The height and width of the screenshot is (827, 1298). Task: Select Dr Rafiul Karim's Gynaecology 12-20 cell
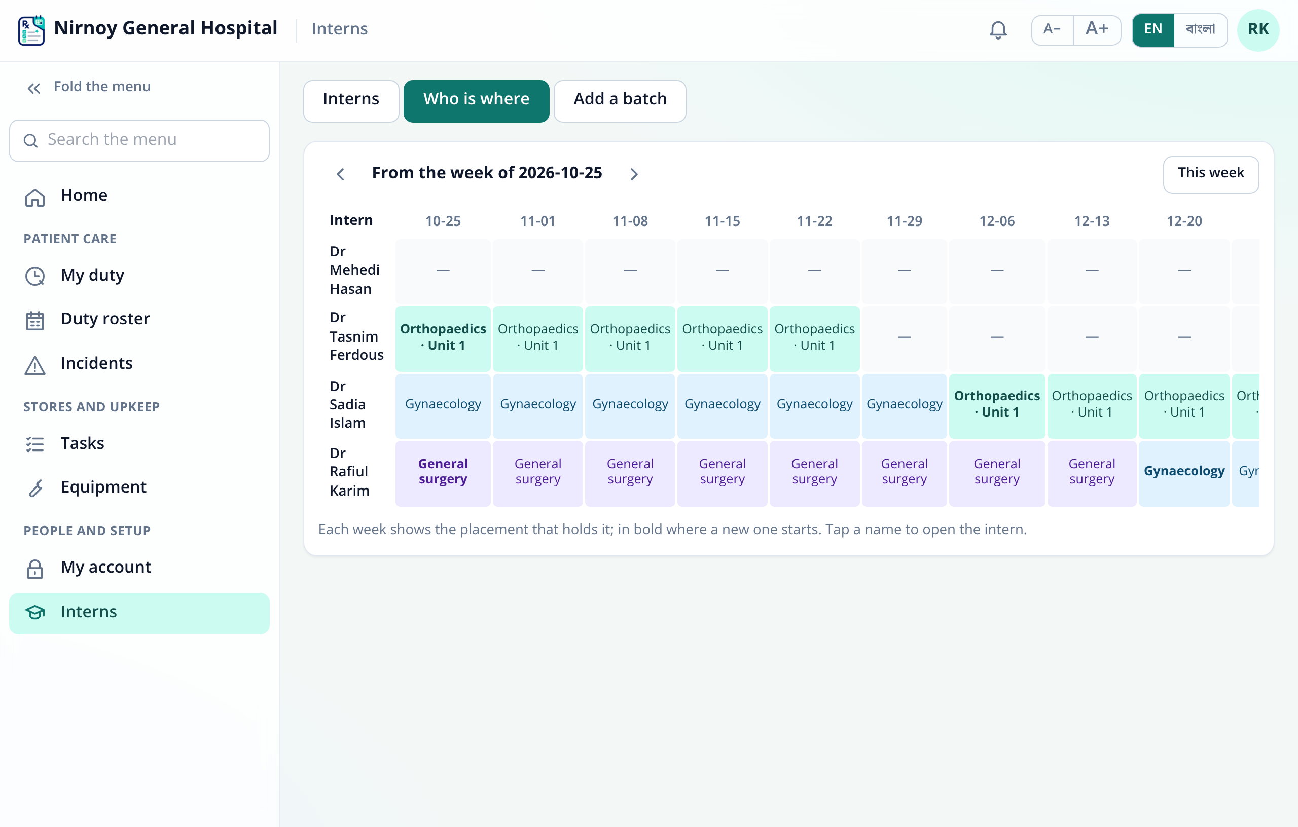1184,472
